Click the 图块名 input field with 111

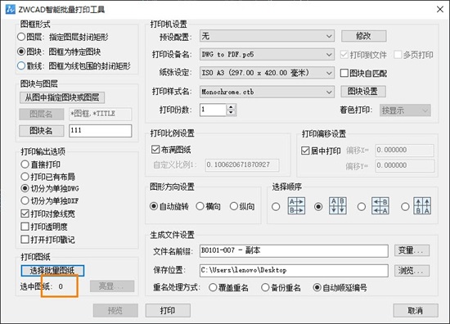click(101, 131)
